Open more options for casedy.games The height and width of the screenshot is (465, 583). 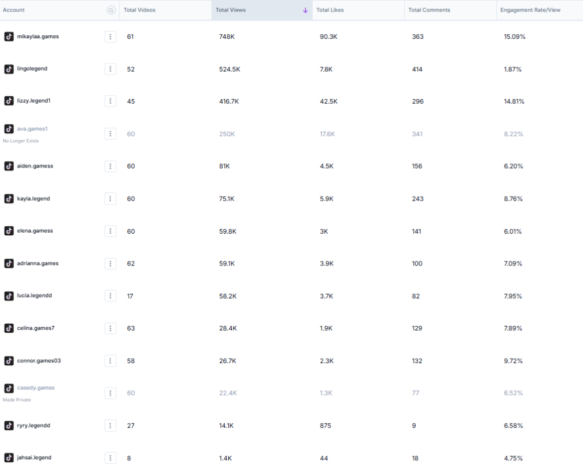110,393
